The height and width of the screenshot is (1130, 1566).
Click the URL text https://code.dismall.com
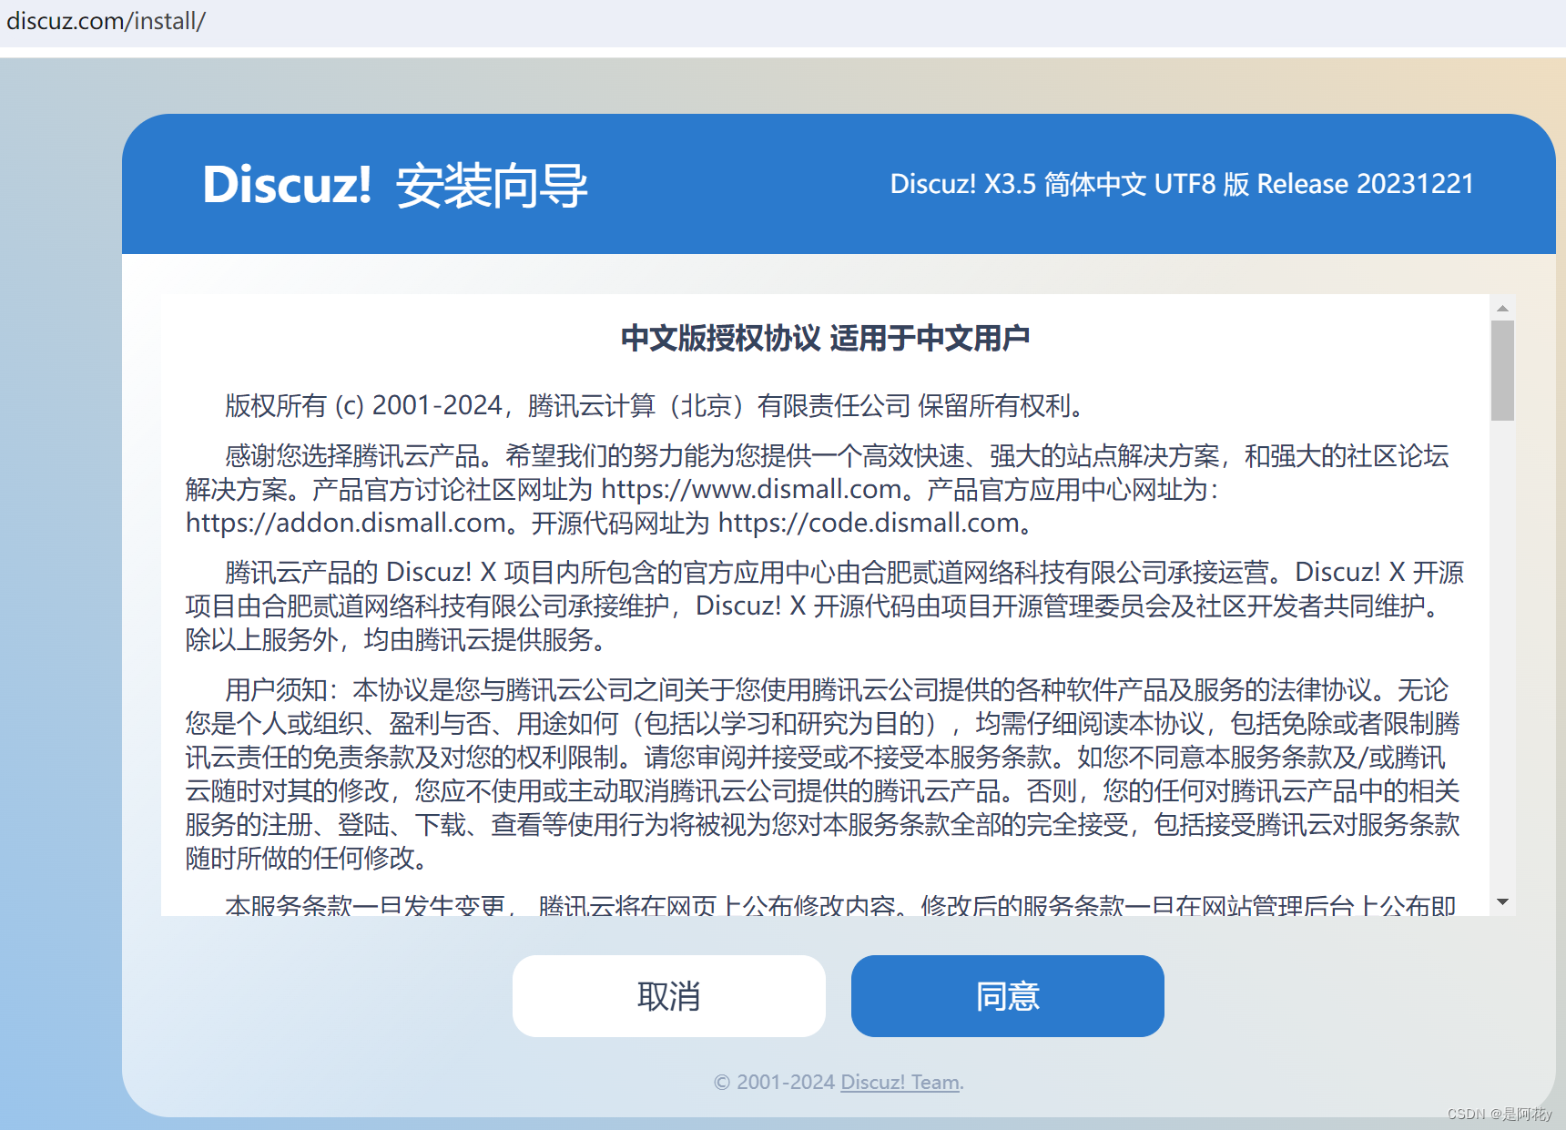click(x=869, y=523)
